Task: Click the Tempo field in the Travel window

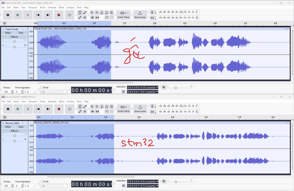Action: click(7, 92)
